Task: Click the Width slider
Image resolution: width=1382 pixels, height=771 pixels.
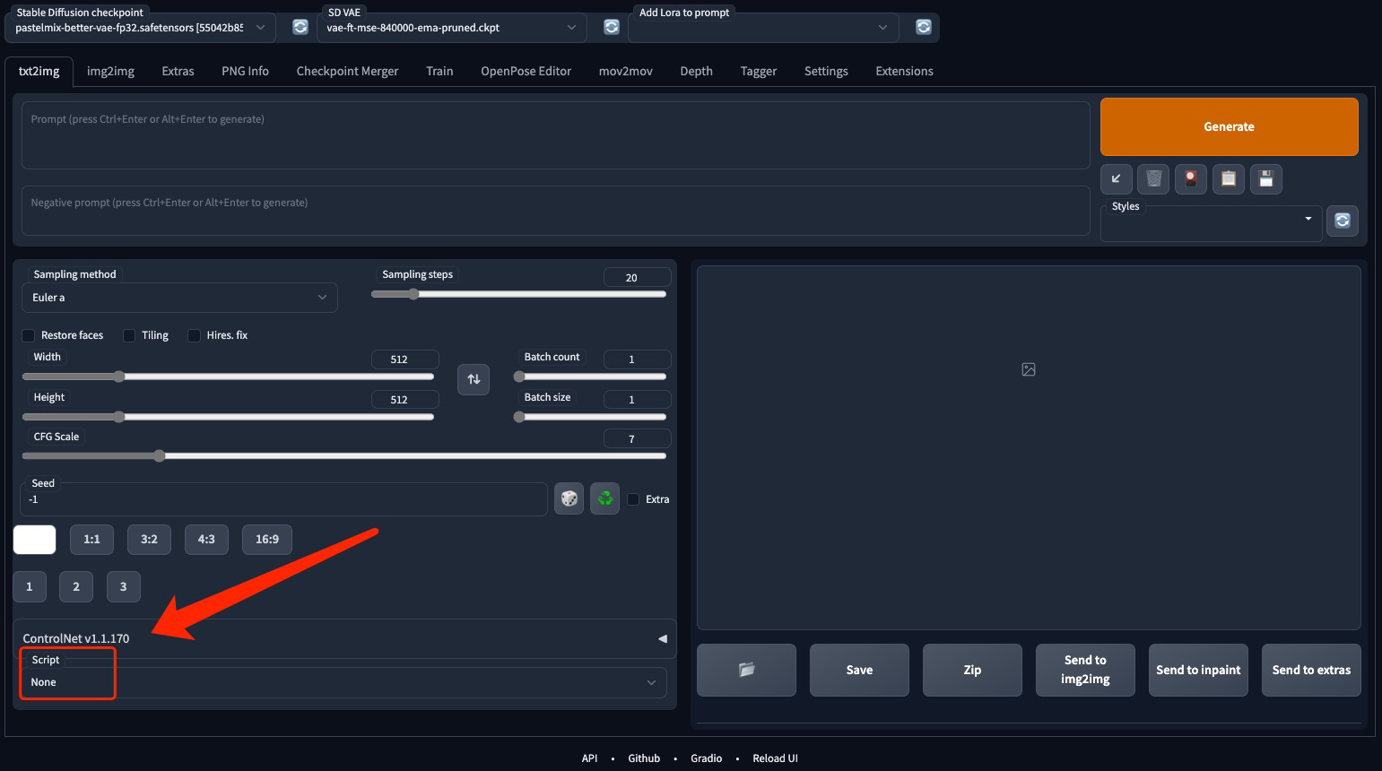Action: tap(228, 377)
